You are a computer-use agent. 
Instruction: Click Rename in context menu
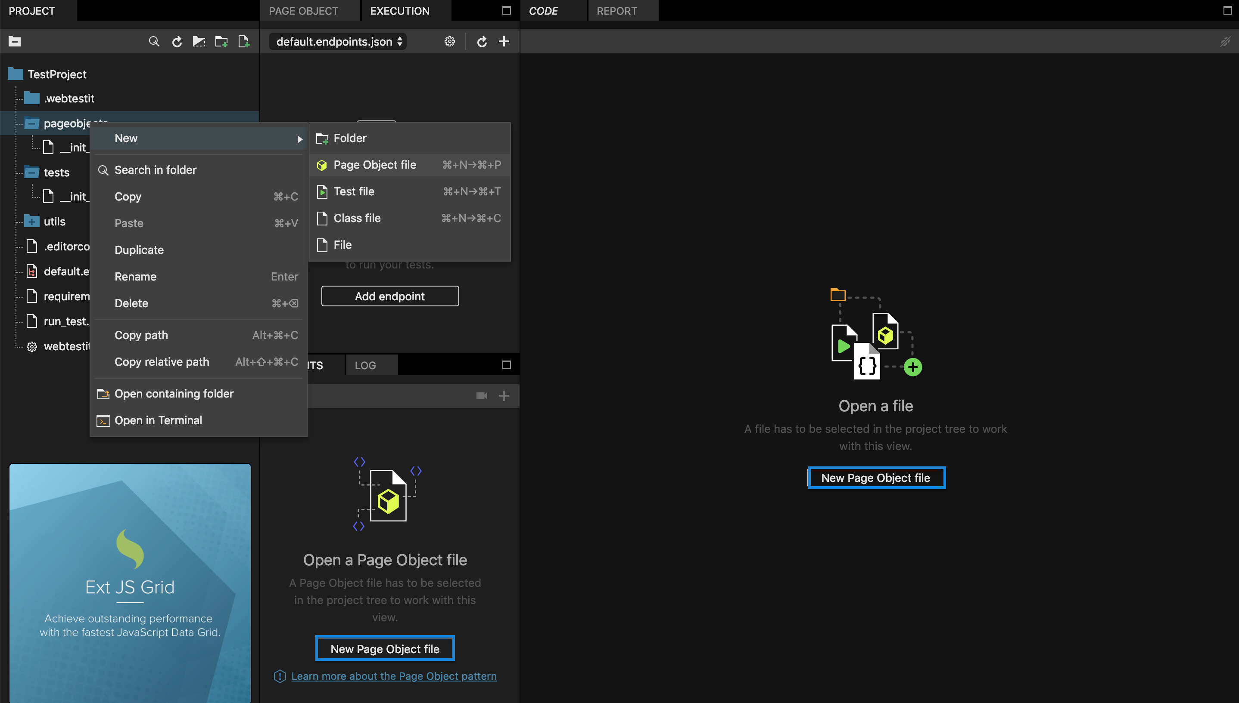point(199,276)
